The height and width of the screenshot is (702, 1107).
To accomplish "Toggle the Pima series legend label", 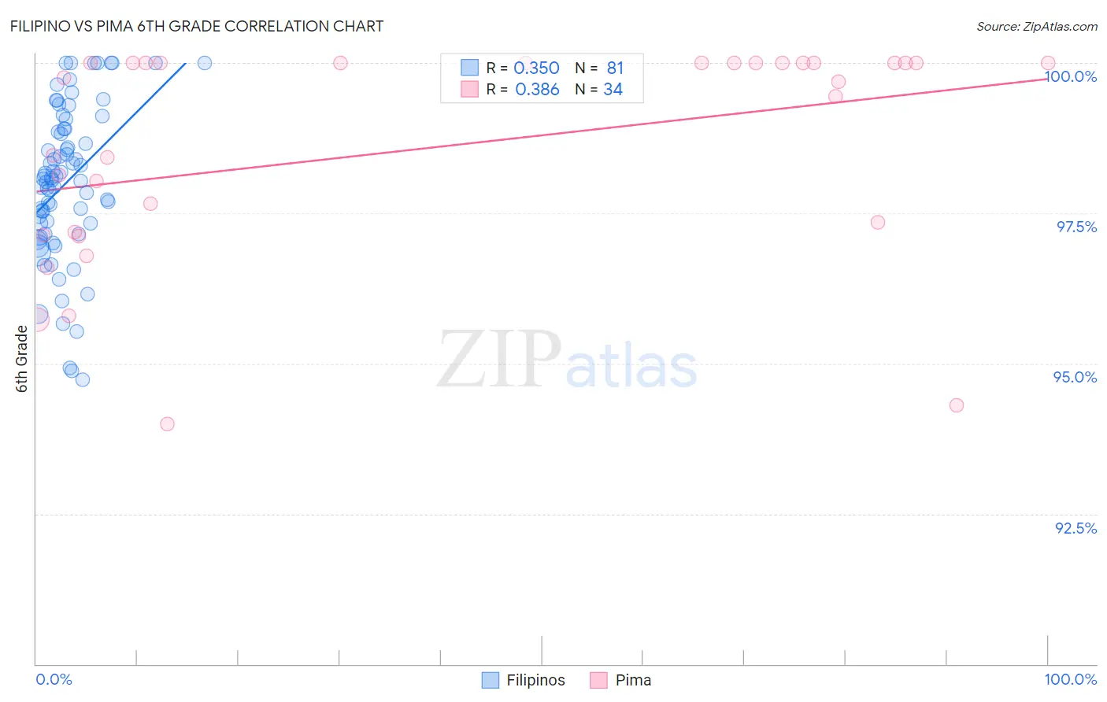I will pyautogui.click(x=633, y=680).
